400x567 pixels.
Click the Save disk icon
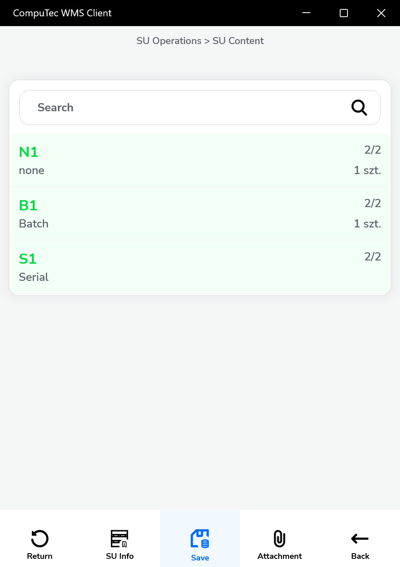point(200,538)
